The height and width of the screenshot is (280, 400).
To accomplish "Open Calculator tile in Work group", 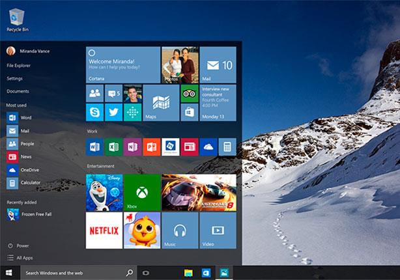I will click(x=227, y=147).
